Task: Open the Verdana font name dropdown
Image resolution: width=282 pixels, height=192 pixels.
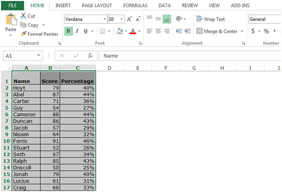Action: click(104, 19)
